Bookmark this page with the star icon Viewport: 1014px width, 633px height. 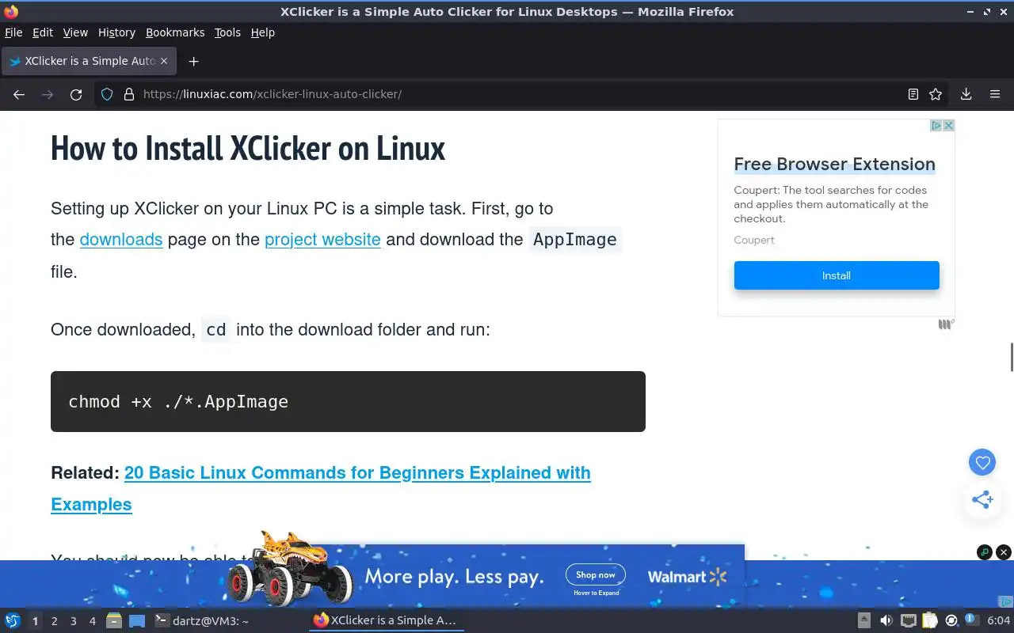[936, 94]
